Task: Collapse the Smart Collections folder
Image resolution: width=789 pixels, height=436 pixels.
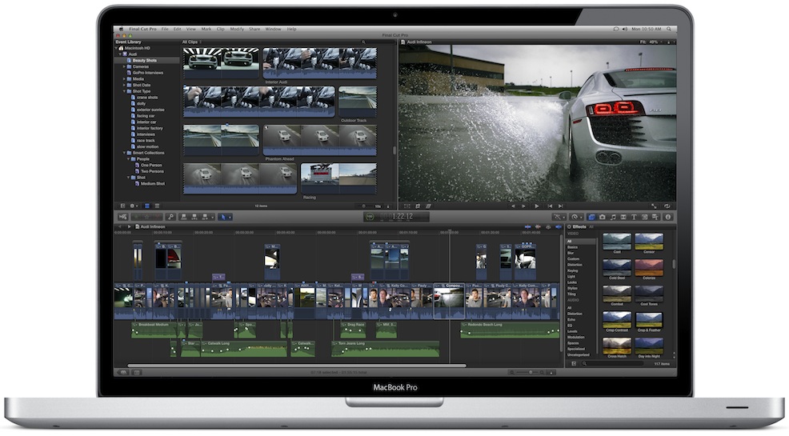Action: pos(124,153)
